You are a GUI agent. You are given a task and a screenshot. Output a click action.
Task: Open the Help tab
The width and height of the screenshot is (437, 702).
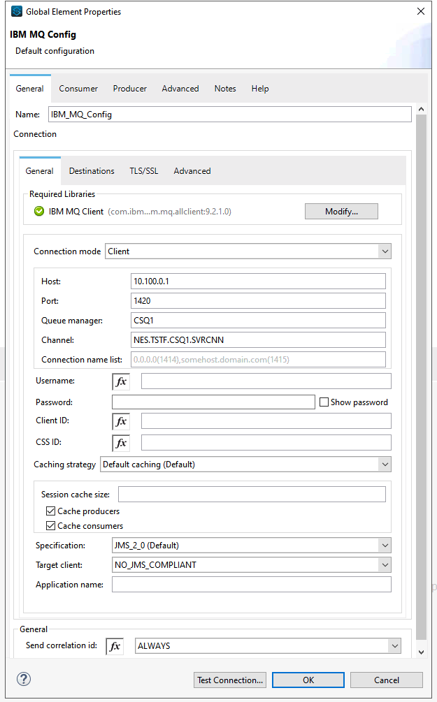[x=260, y=89]
